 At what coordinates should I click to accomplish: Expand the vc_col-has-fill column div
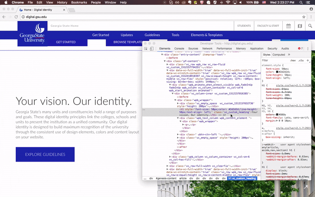170,156
